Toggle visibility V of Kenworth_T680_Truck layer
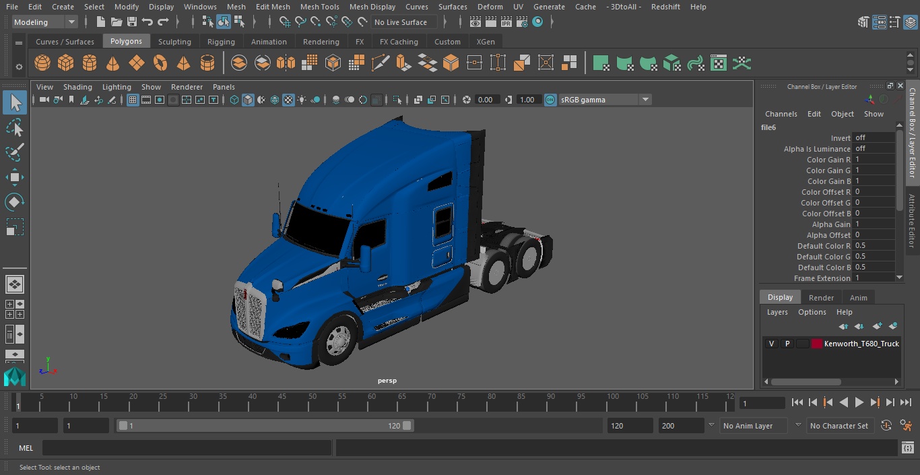 tap(771, 344)
